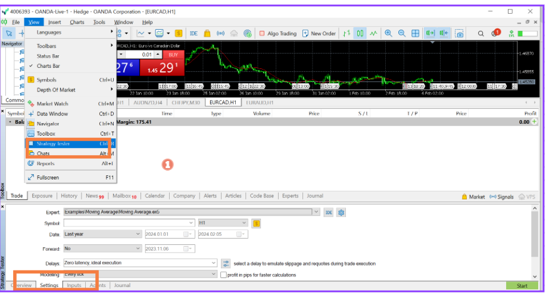Open the Market link in Toolbox bar

click(x=473, y=197)
